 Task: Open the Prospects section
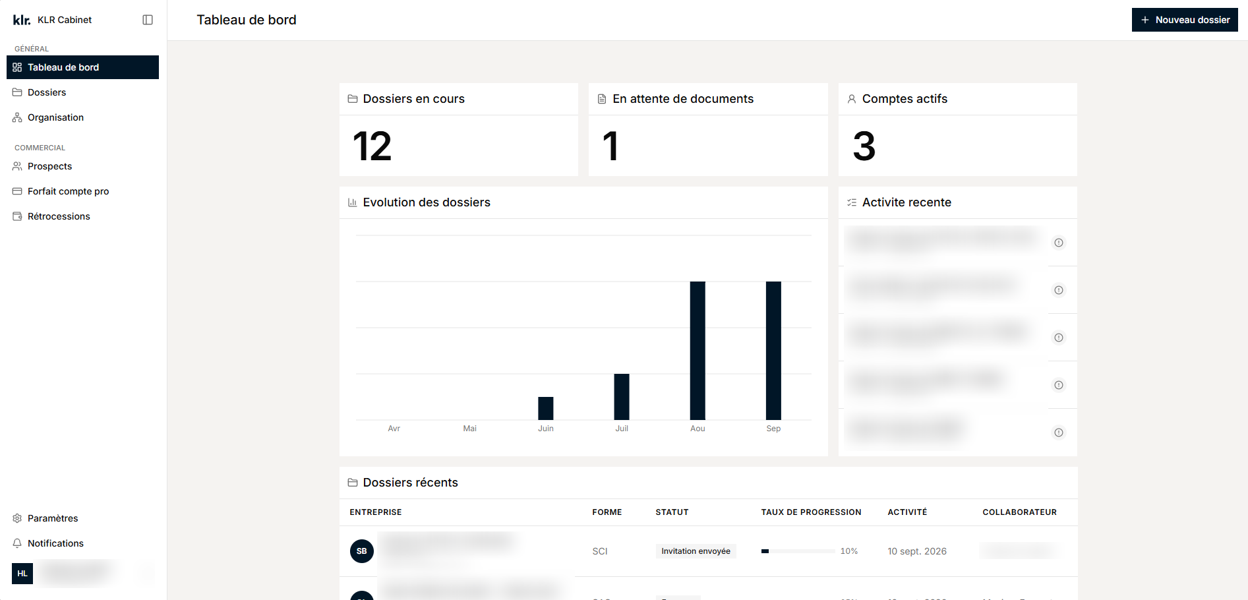coord(82,166)
